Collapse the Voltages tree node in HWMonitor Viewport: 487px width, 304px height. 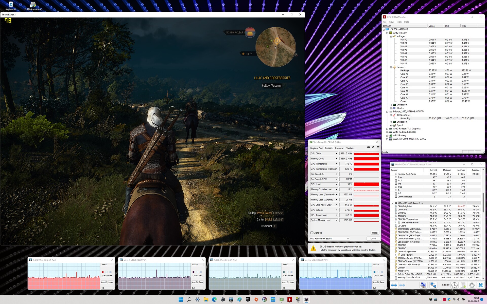coord(391,36)
